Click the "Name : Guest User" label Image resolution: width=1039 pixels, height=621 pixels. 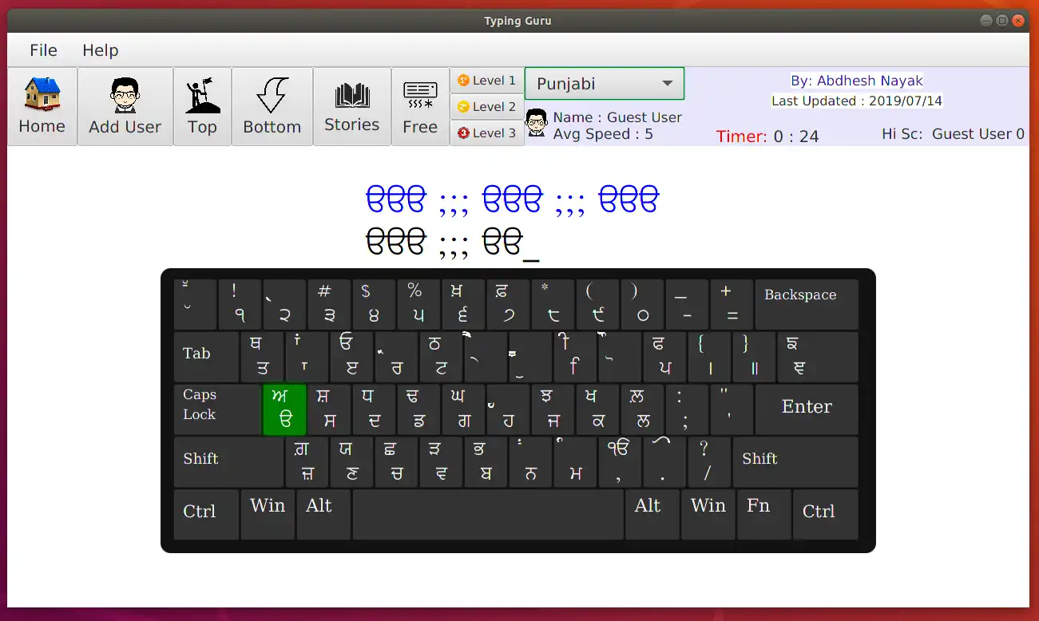point(617,117)
